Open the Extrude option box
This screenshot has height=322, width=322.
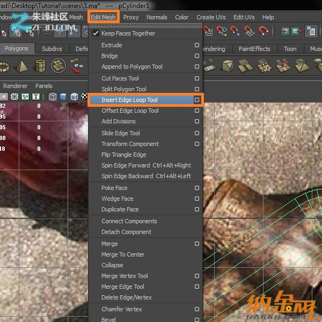coord(197,45)
